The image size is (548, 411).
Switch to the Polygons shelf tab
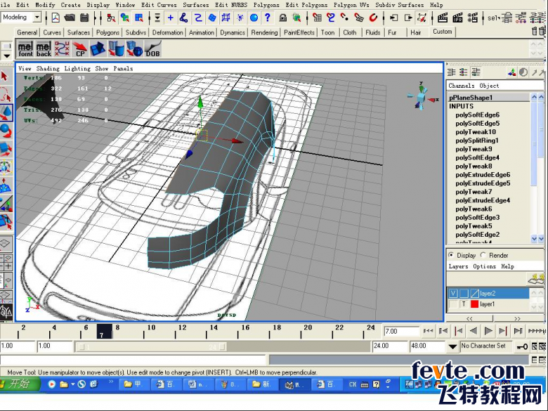(x=107, y=32)
